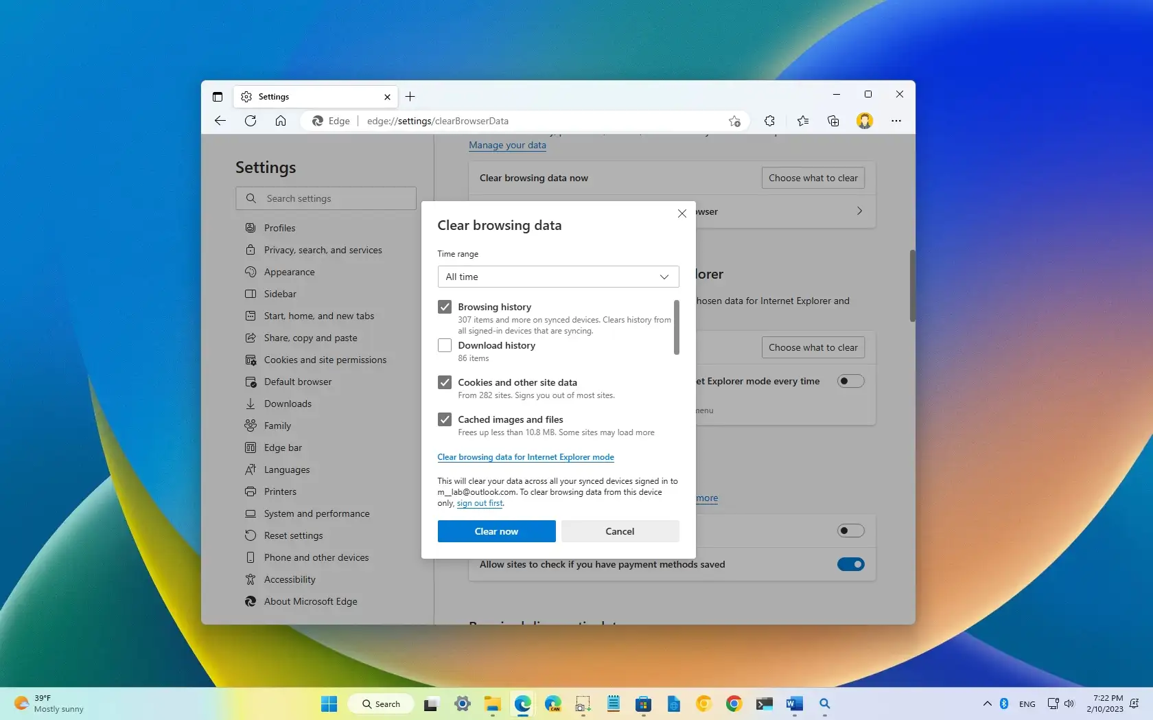
Task: Click Choose what to clear for Internet Explorer
Action: [x=813, y=347]
